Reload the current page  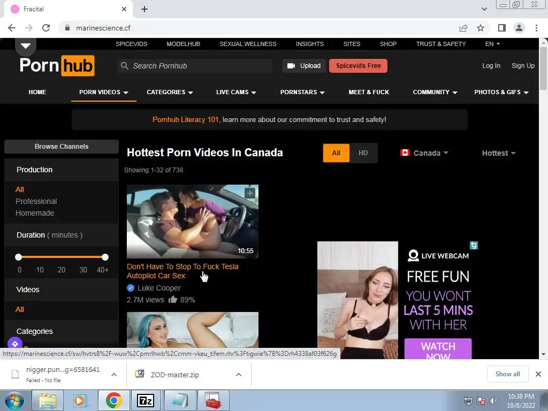point(46,28)
